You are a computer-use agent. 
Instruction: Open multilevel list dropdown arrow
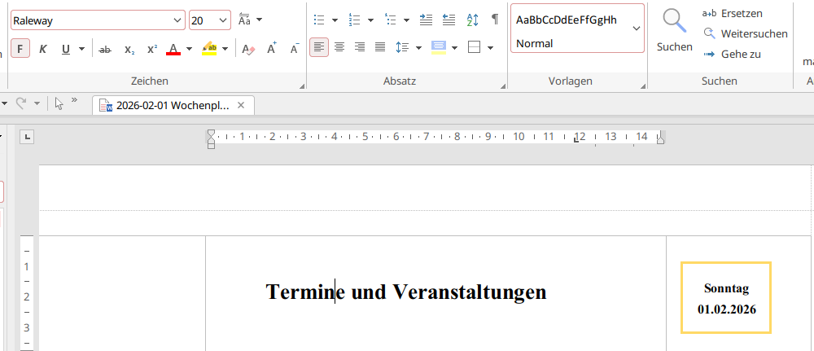pos(406,20)
